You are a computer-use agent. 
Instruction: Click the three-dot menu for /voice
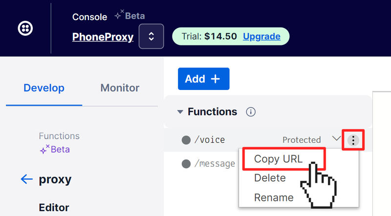pos(353,141)
